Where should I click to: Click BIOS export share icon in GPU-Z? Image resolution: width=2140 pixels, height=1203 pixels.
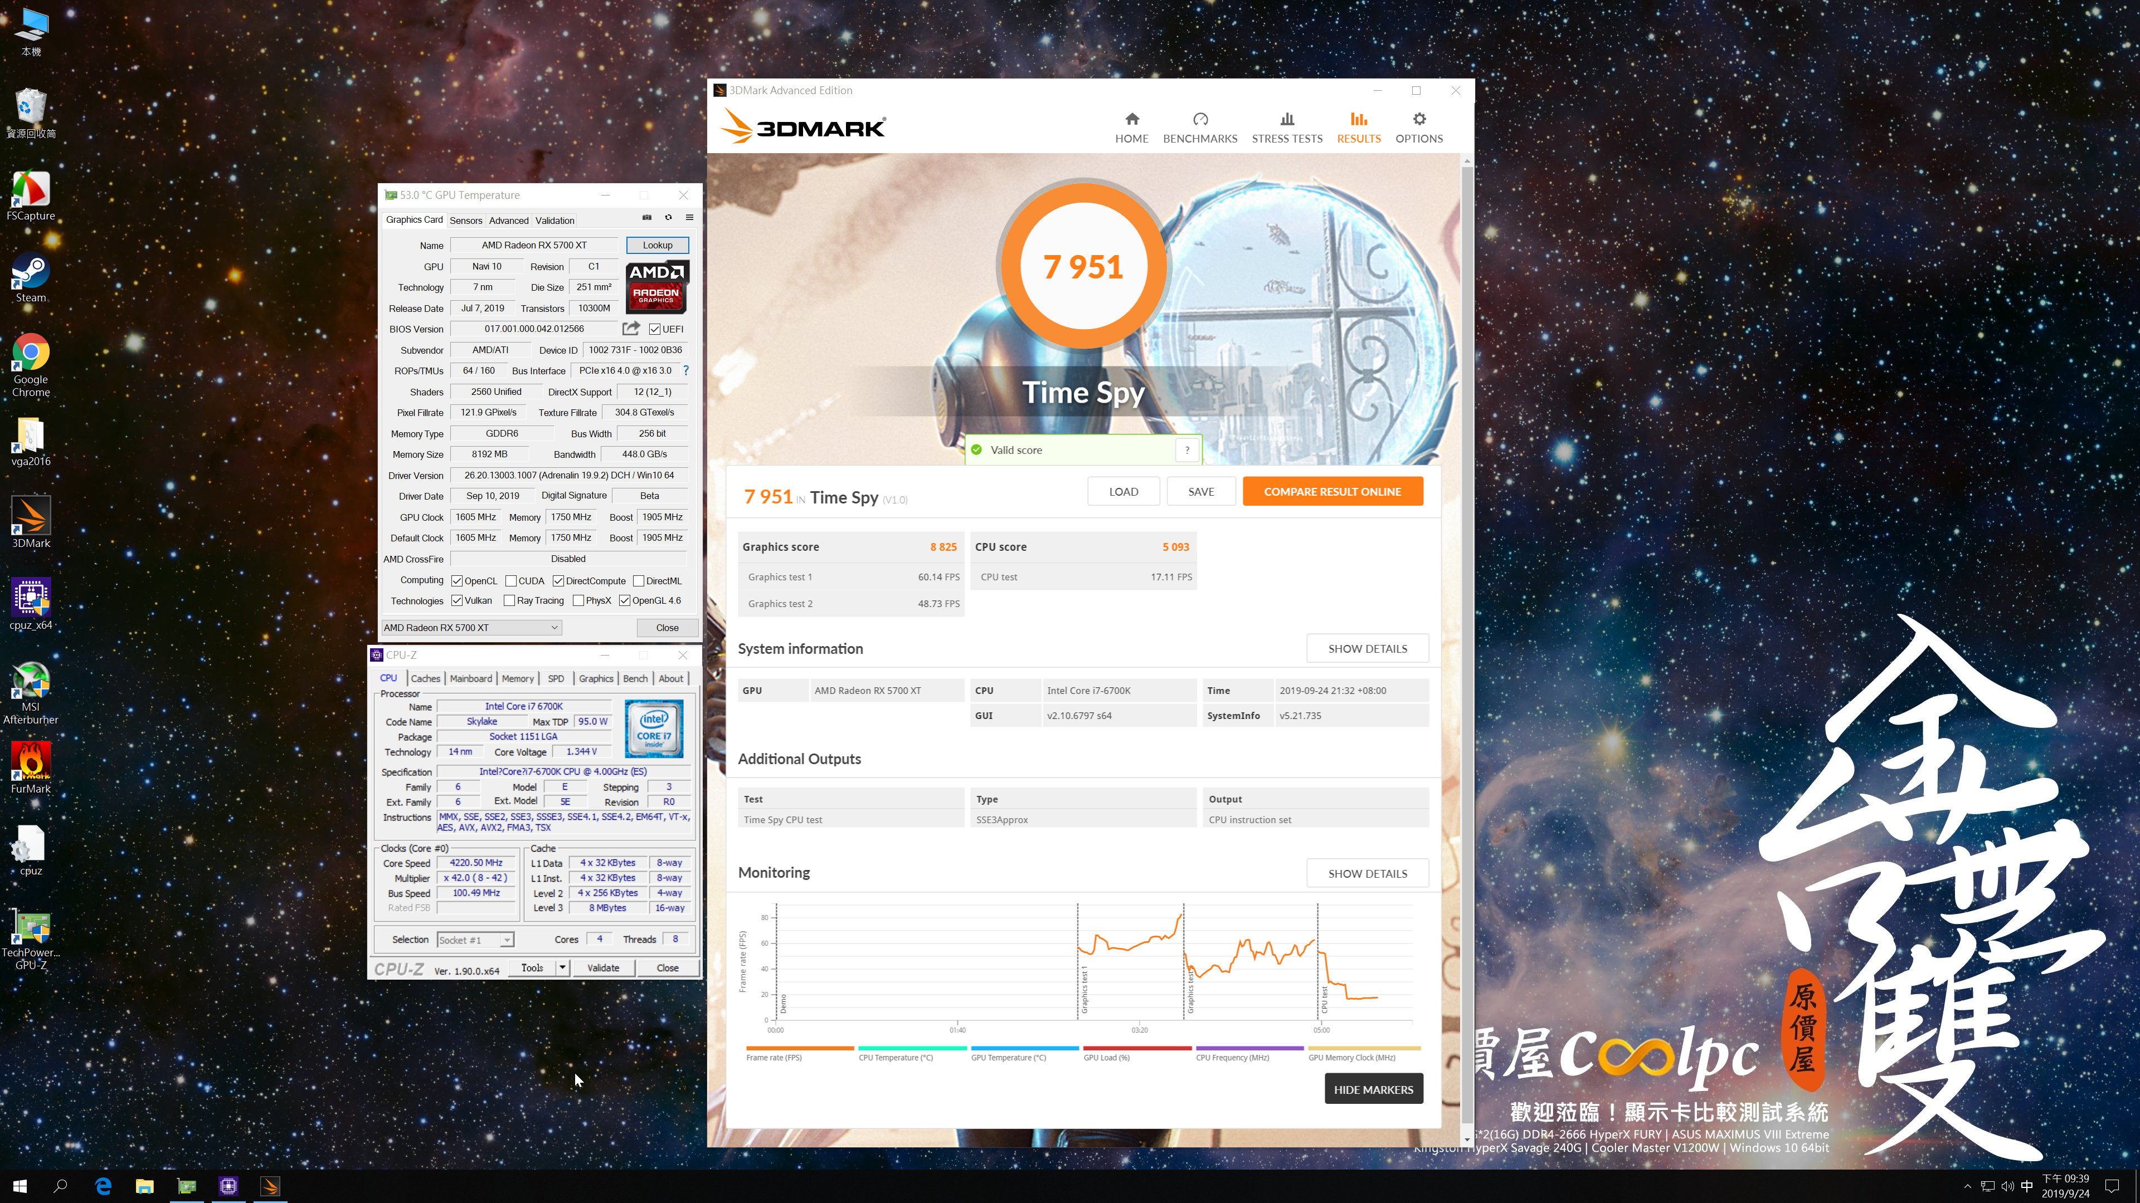coord(631,329)
